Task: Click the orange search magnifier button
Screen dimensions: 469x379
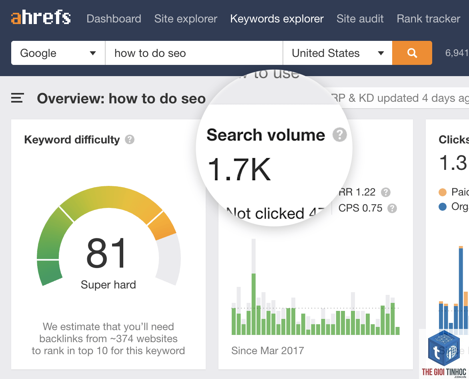Action: [x=412, y=53]
